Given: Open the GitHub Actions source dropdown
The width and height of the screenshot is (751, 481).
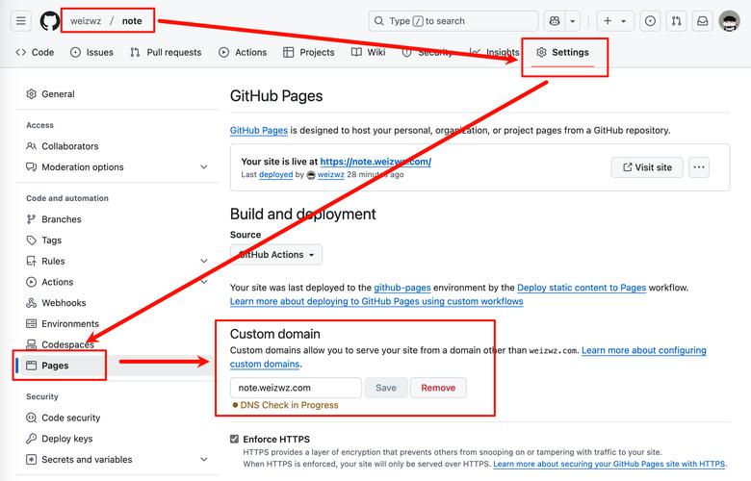Looking at the screenshot, I should [x=276, y=255].
